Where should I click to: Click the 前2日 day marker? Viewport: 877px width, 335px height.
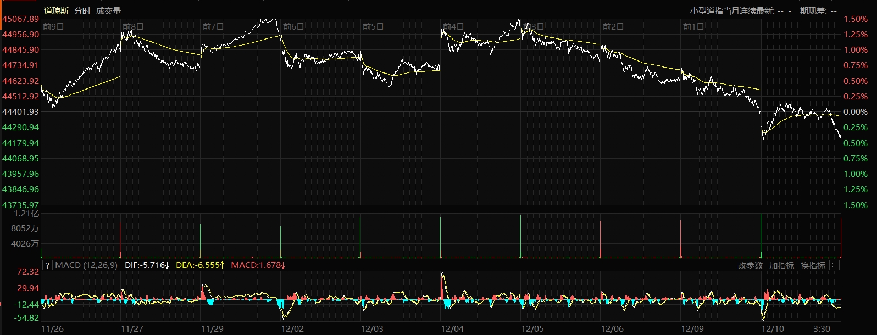tap(613, 26)
